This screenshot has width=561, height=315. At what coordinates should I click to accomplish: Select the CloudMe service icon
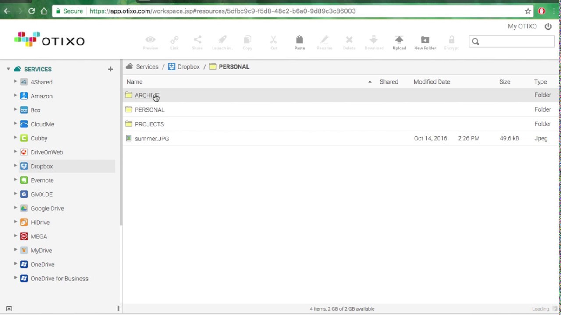[x=24, y=124]
